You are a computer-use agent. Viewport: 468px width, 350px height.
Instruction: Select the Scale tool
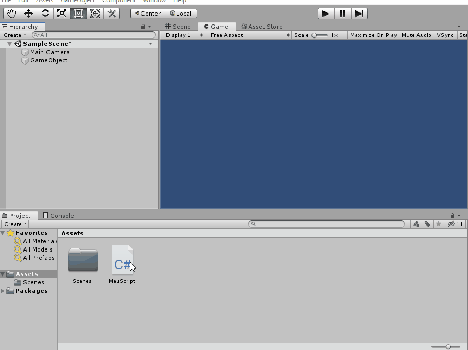coord(62,14)
